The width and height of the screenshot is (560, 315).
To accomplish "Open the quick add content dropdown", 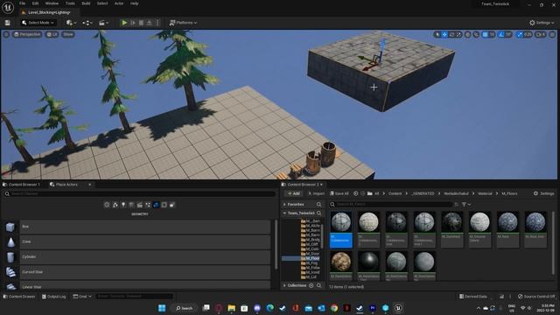I will [71, 23].
